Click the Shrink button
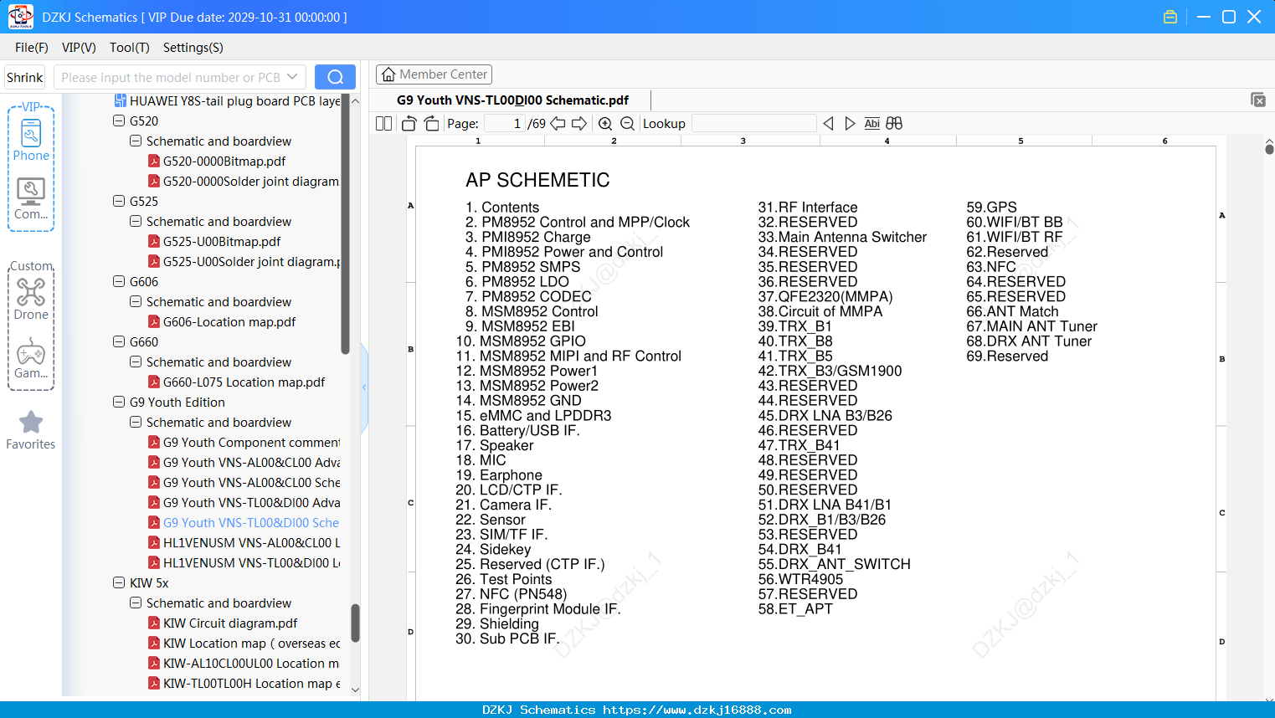Viewport: 1275px width, 718px height. tap(25, 77)
